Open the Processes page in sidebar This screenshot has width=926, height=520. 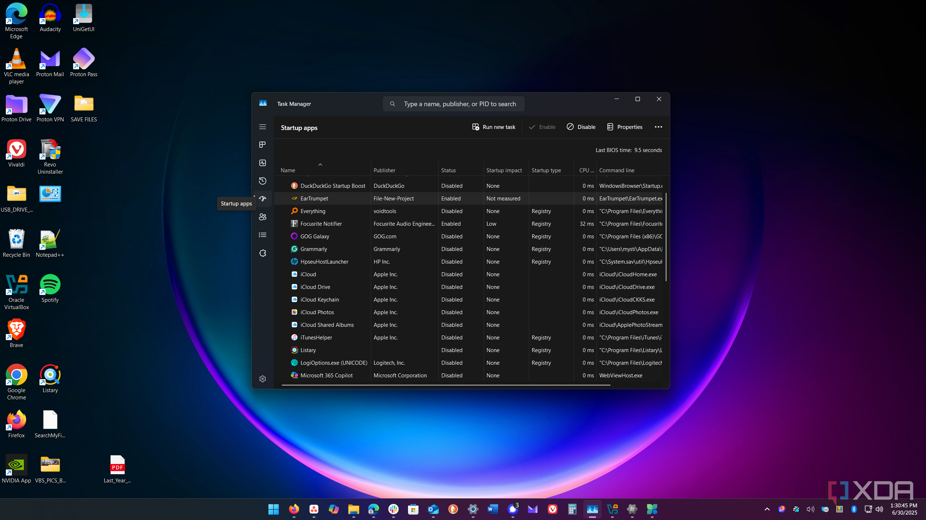(x=263, y=145)
